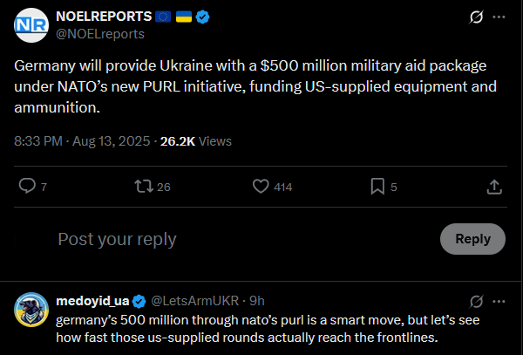The width and height of the screenshot is (523, 355).
Task: Open the more options menu on the main post
Action: point(499,17)
